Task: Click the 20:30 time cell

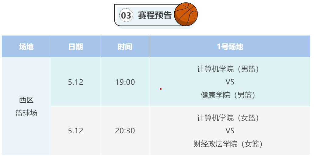Action: click(125, 131)
